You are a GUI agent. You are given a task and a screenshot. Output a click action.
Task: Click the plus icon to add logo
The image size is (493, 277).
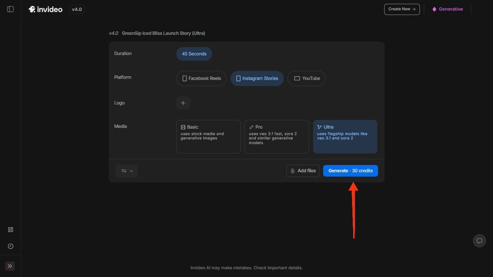coord(183,103)
